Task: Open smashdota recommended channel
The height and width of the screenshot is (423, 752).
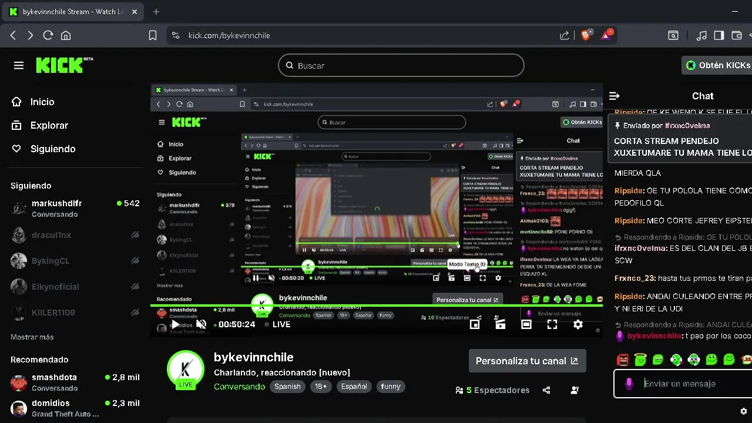Action: pyautogui.click(x=75, y=382)
